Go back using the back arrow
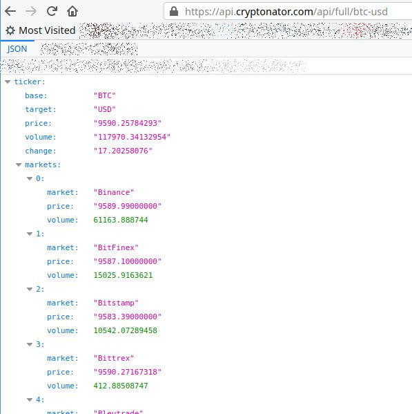 click(x=10, y=11)
